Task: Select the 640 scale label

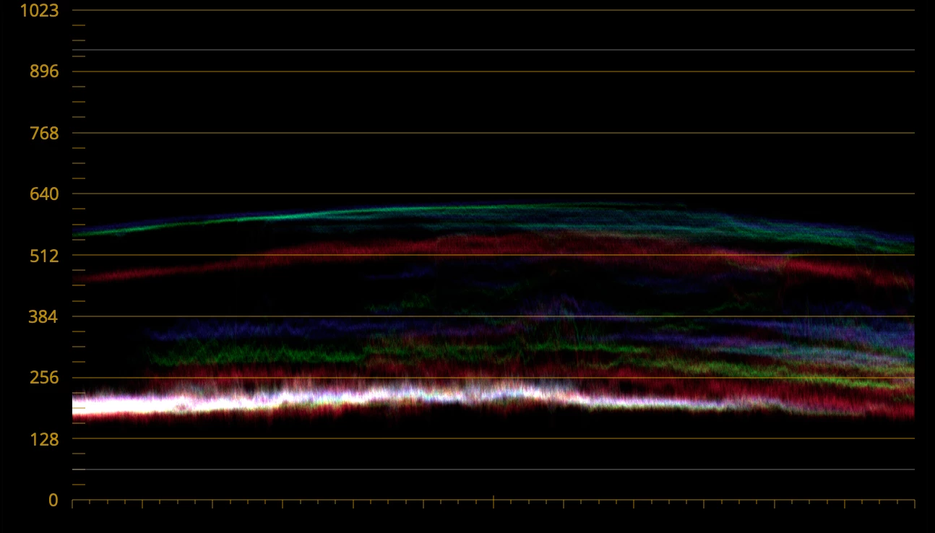Action: coord(43,194)
